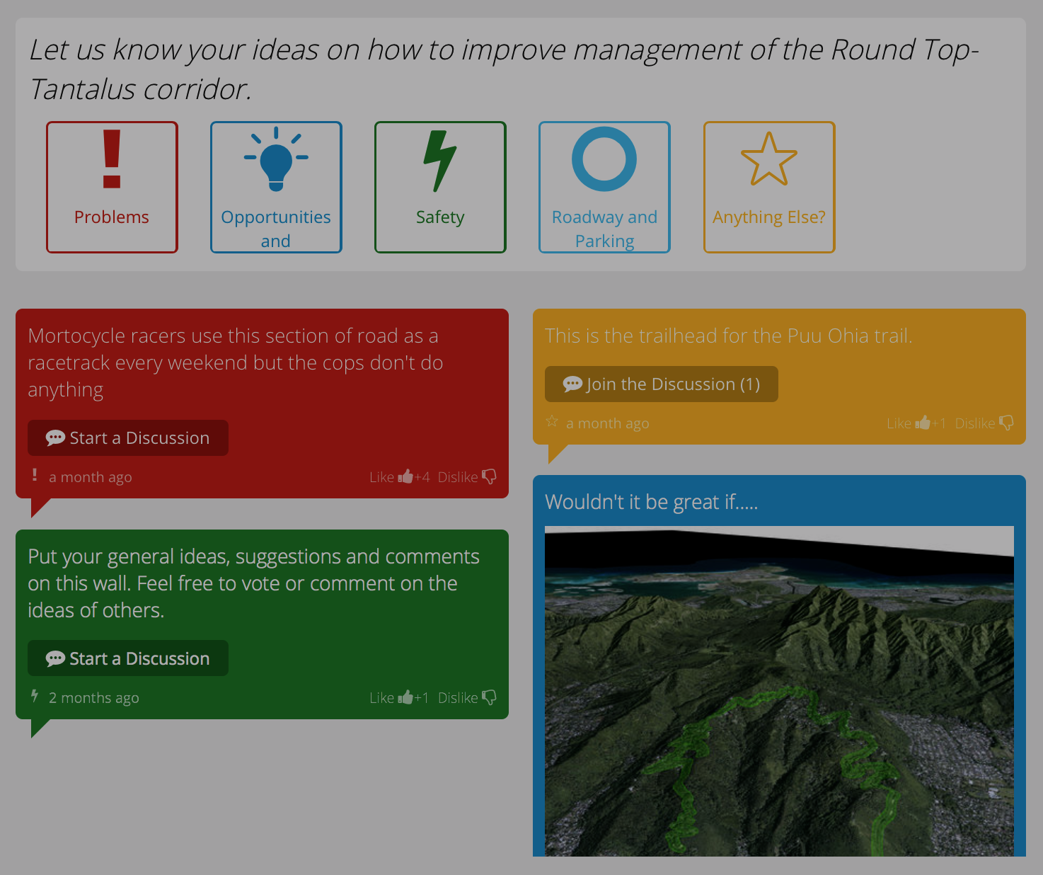The height and width of the screenshot is (875, 1043).
Task: Click the '2 months ago' timestamp
Action: pos(94,698)
